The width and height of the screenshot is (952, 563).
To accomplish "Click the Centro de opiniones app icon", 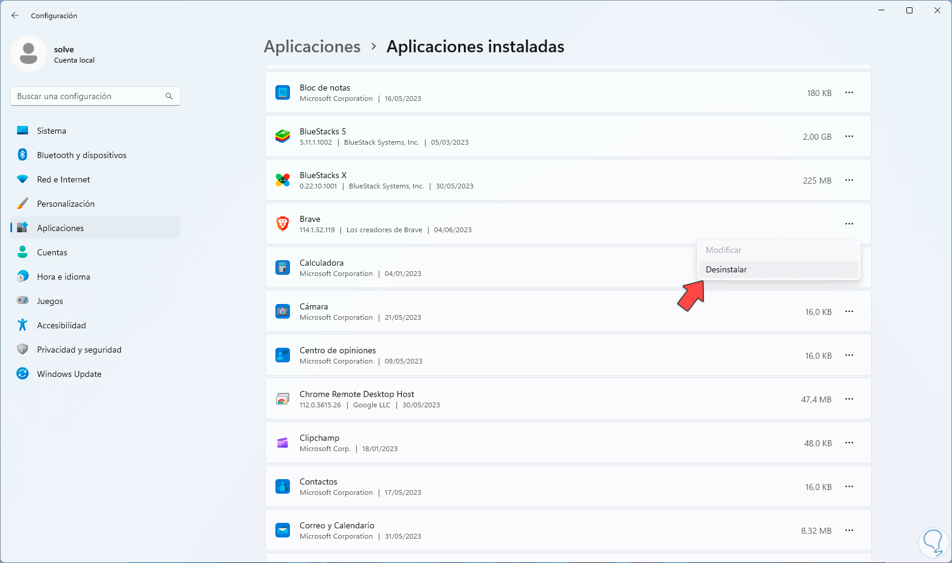I will (283, 355).
